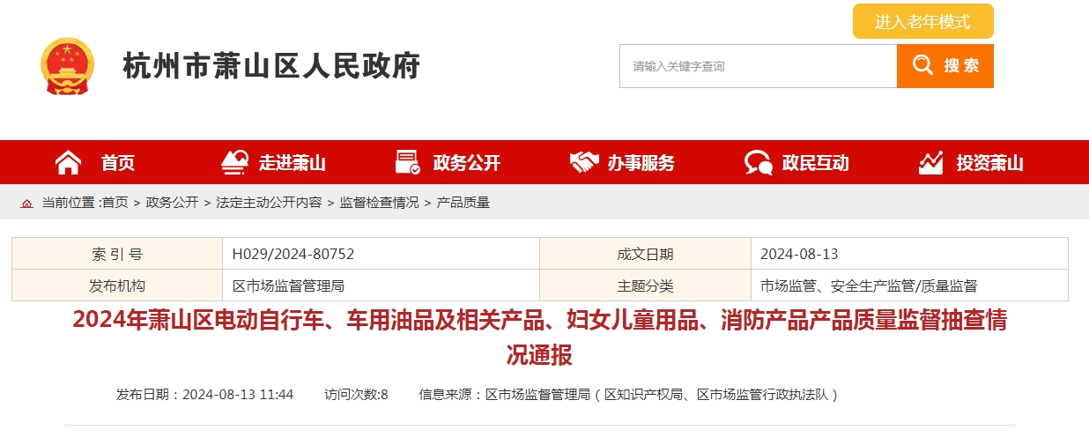Click the 信息来源 source text
The image size is (1089, 445).
[630, 395]
